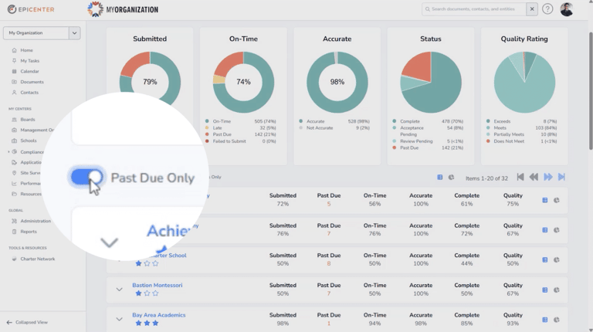Open pie chart icon for Bay Area Academics

[x=556, y=320]
